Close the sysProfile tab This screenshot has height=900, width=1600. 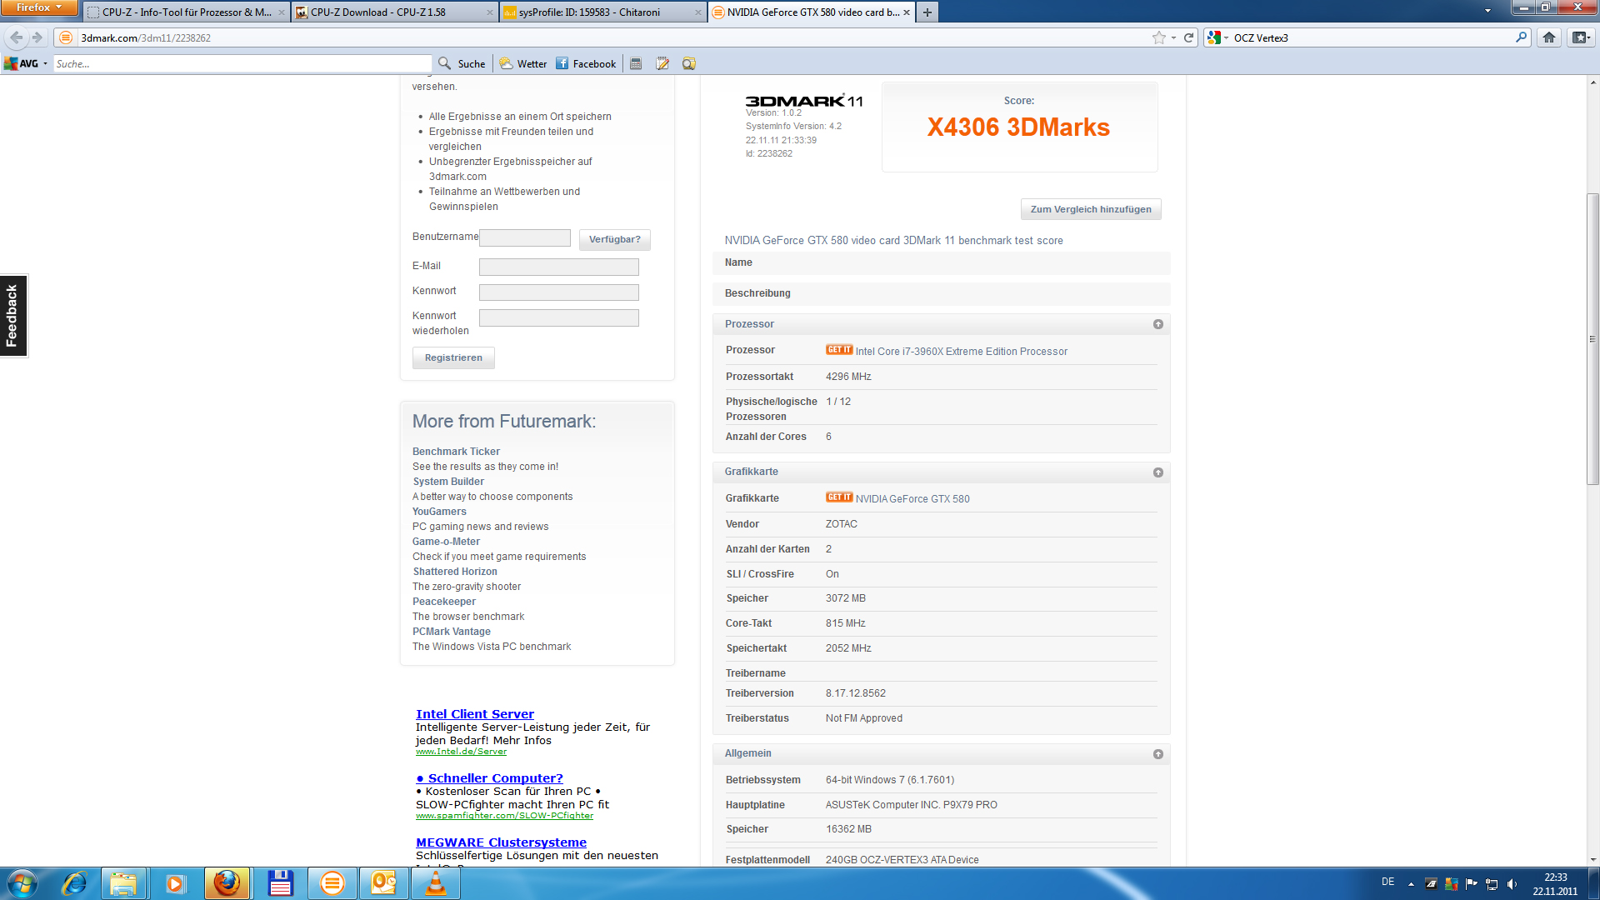point(697,12)
